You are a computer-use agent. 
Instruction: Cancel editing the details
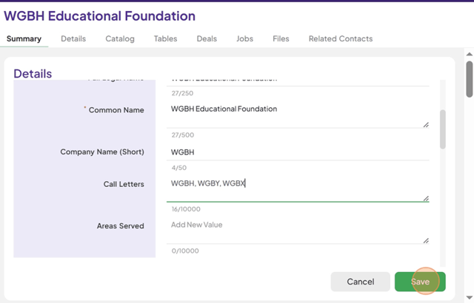click(361, 282)
